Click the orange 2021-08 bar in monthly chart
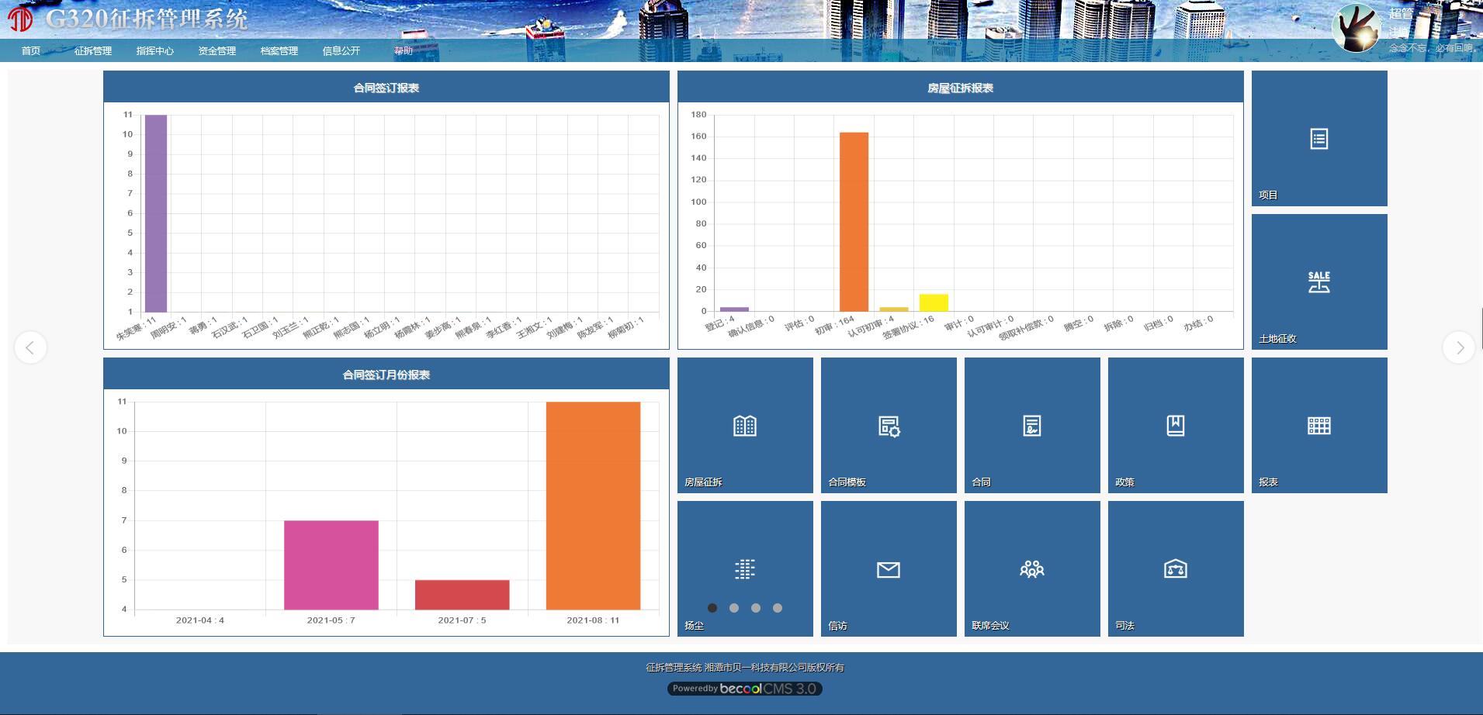Screen dimensions: 1483x715 coord(593,506)
